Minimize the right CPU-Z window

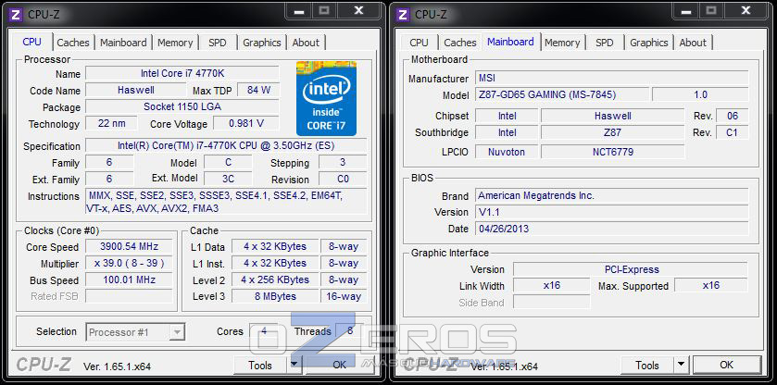(x=686, y=10)
